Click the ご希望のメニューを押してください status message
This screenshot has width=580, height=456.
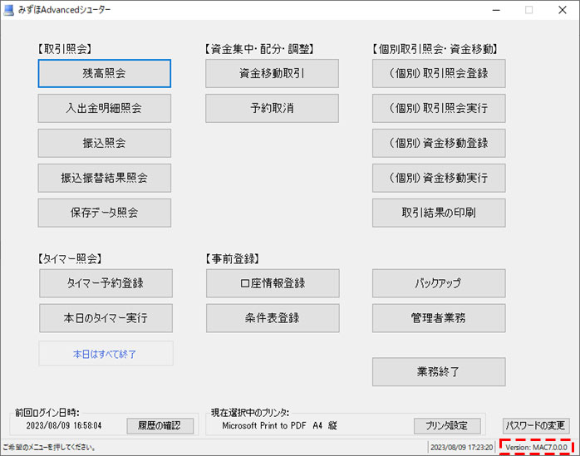(x=50, y=448)
